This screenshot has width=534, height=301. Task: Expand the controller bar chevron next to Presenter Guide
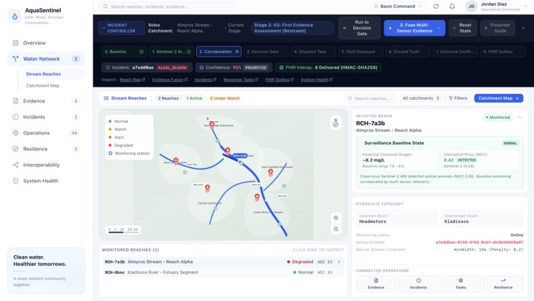[x=523, y=28]
